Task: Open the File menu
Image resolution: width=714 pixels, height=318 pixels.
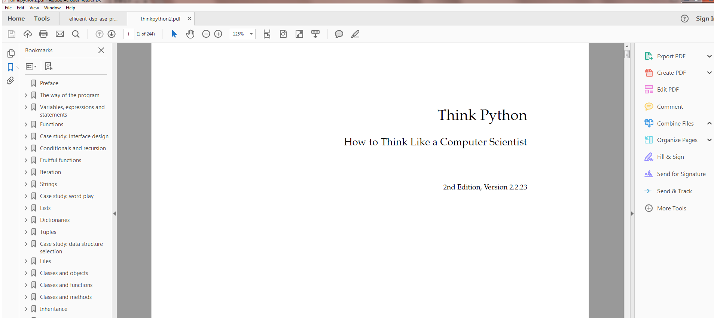Action: pos(8,8)
